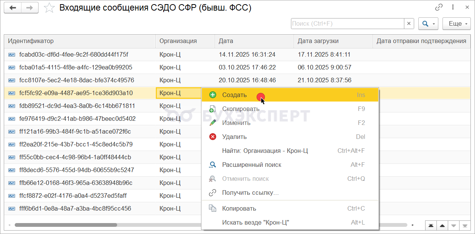Sort by the Идентификатор column header

click(x=31, y=41)
